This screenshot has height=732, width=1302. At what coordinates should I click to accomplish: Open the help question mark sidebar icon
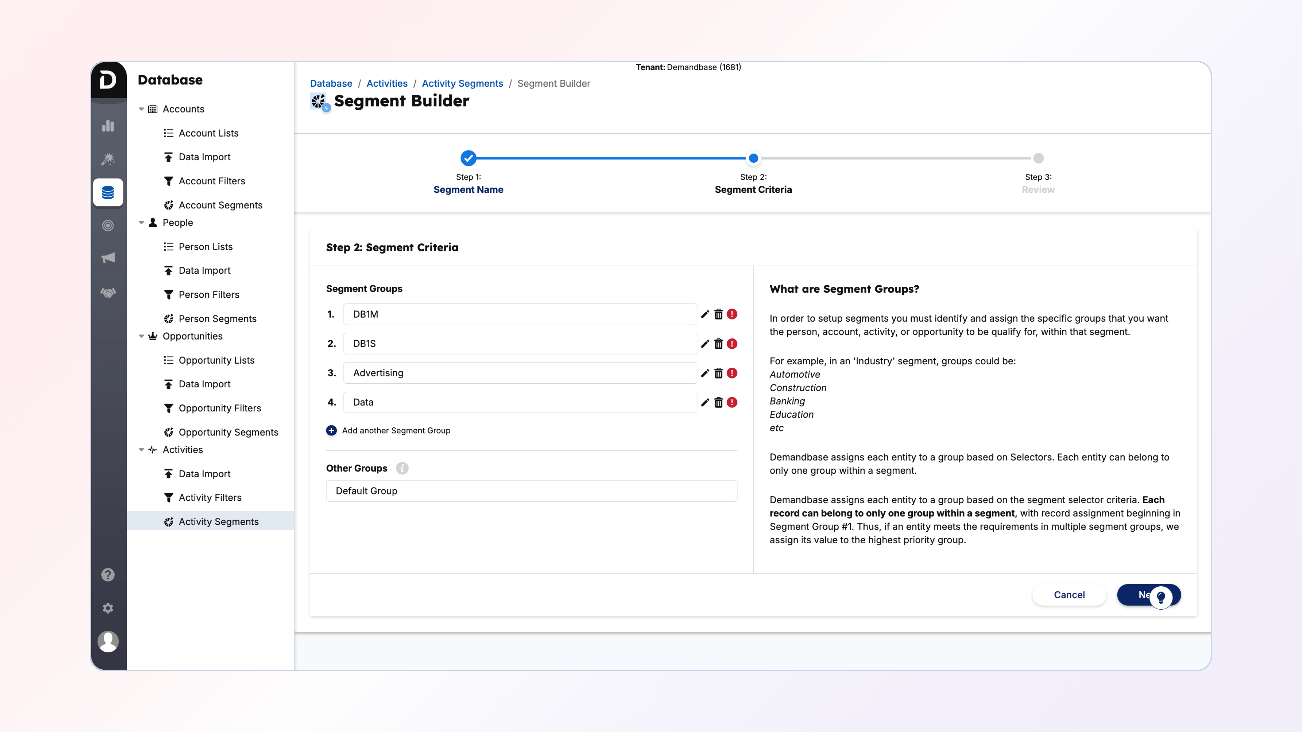point(108,574)
